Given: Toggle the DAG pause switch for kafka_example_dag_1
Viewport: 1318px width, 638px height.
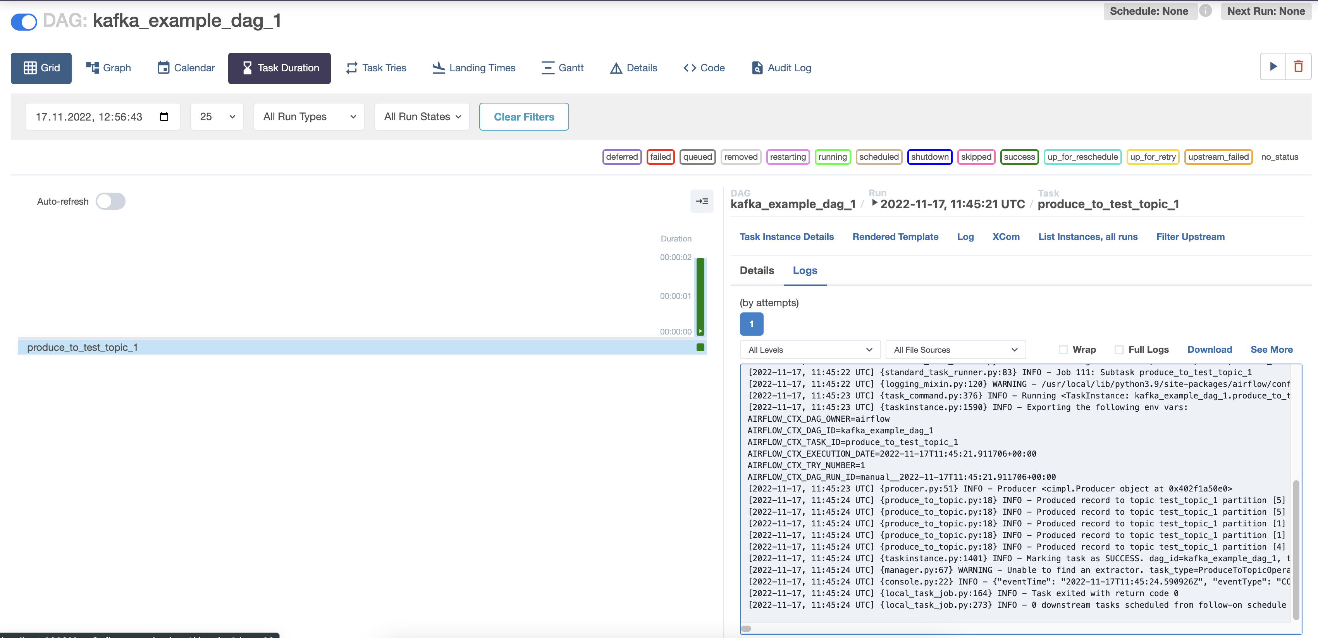Looking at the screenshot, I should pos(24,21).
